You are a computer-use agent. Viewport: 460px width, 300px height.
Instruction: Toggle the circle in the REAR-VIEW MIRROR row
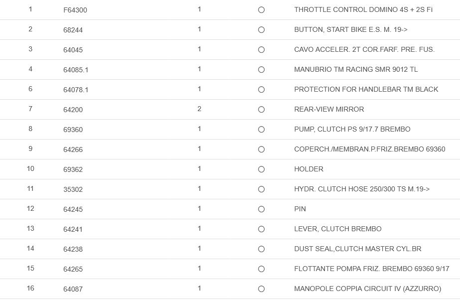pos(261,110)
